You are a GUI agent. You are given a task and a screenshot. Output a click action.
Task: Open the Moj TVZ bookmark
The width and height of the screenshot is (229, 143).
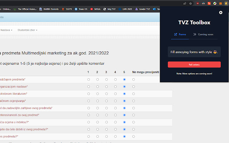tap(109, 9)
